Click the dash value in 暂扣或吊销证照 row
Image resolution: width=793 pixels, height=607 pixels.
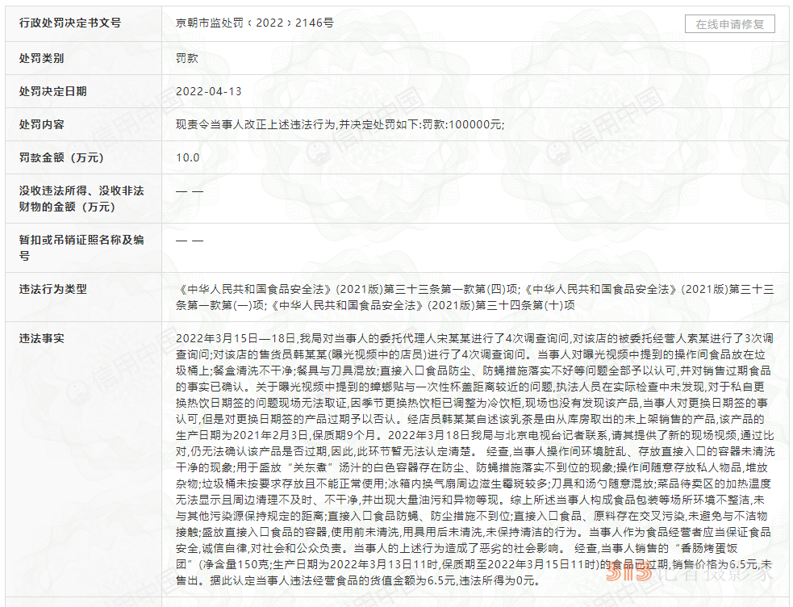[x=190, y=241]
